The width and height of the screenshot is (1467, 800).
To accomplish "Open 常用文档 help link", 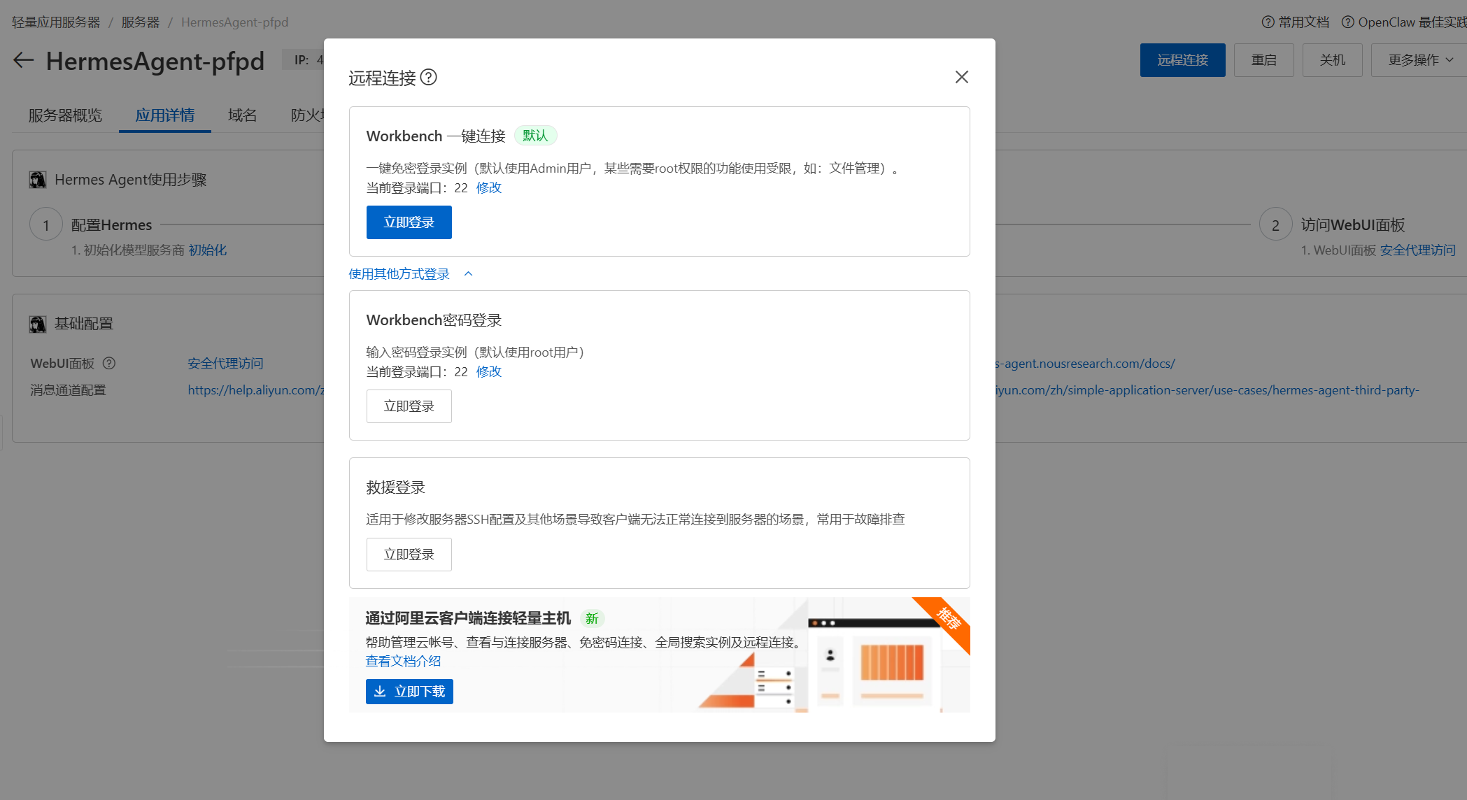I will 1304,22.
